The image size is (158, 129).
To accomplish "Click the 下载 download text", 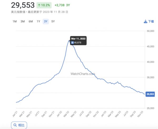I will [151, 22].
